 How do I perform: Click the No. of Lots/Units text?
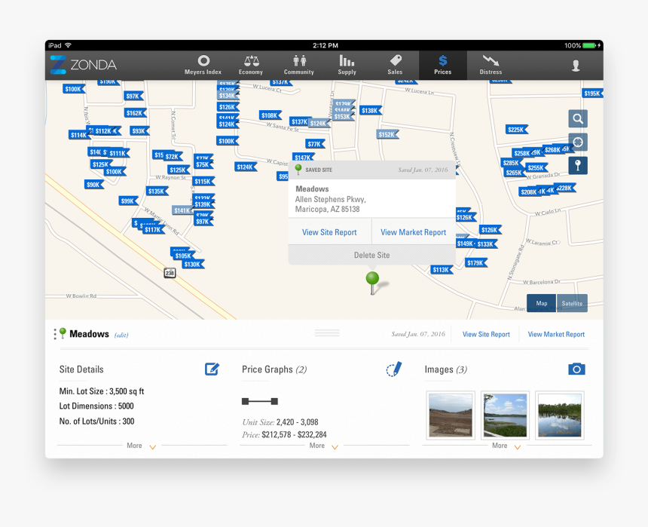pos(96,421)
